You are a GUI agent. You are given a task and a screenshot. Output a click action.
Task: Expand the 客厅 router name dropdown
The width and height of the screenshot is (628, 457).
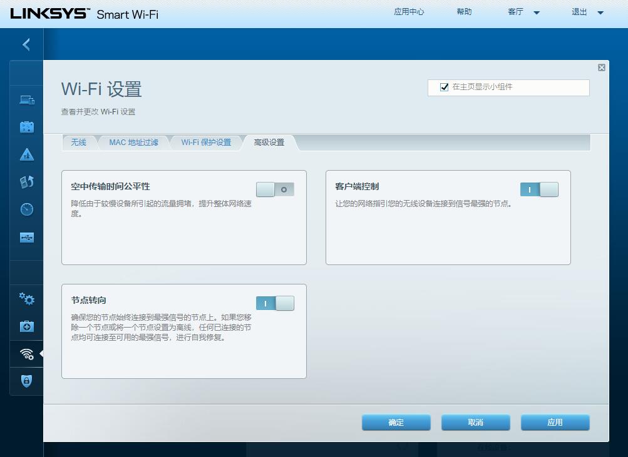[x=535, y=11]
